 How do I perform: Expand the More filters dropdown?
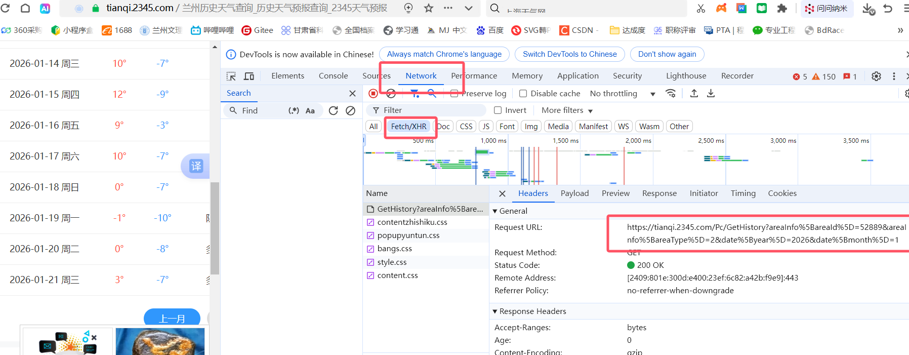tap(567, 110)
